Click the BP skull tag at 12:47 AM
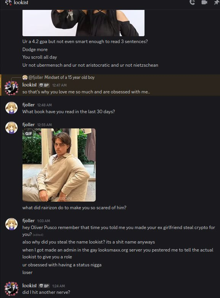 [x=44, y=85]
